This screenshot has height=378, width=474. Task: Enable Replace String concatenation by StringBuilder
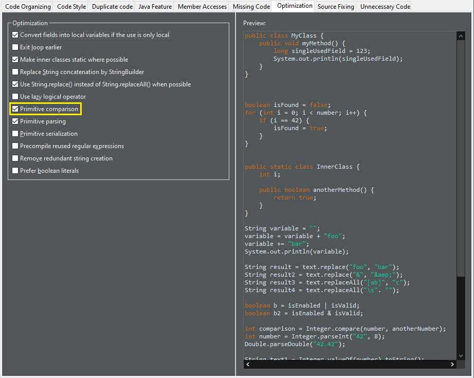[x=15, y=72]
